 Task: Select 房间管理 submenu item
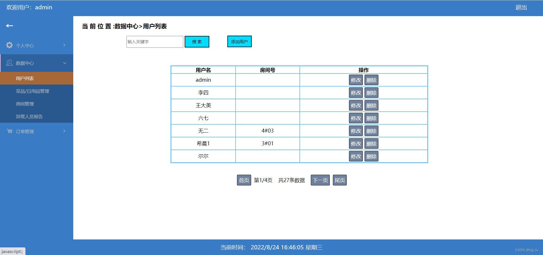tap(36, 104)
